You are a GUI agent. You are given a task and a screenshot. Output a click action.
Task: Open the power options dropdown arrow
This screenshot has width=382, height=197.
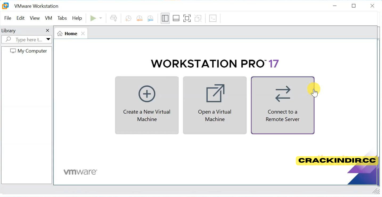click(x=101, y=18)
